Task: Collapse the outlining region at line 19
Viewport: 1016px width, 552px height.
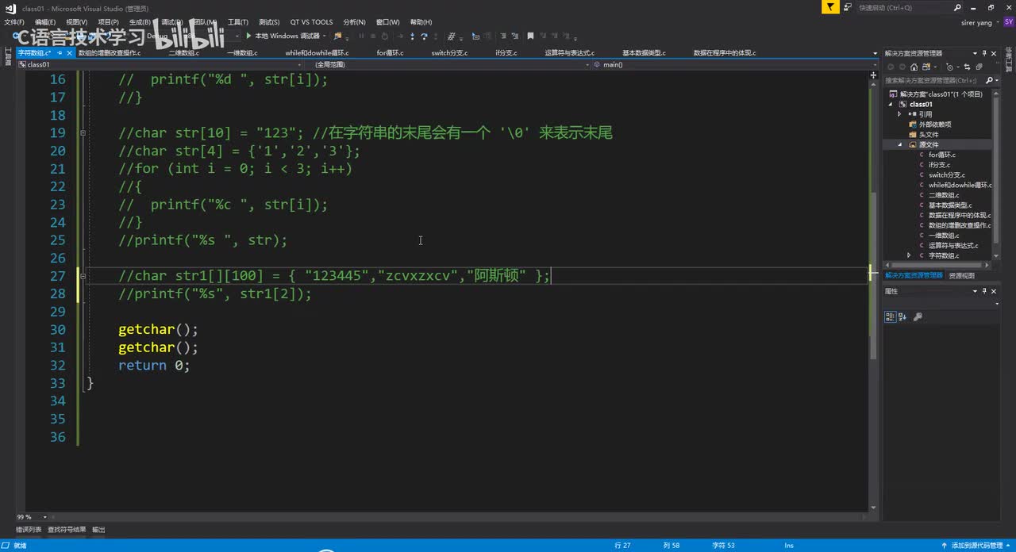Action: [83, 133]
